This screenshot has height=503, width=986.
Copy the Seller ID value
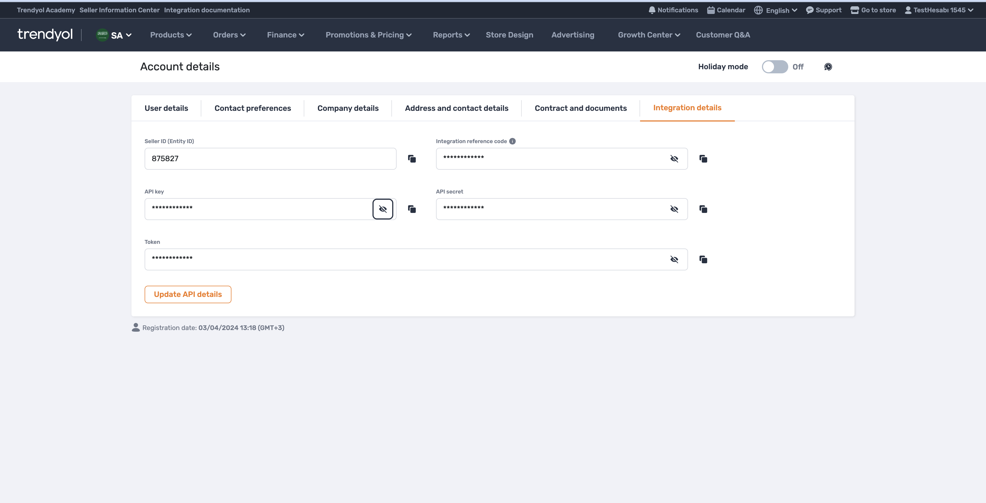click(x=412, y=159)
